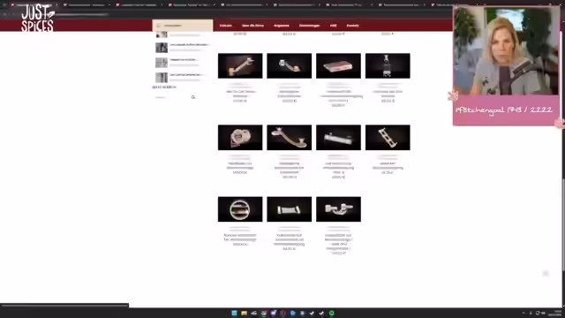The image size is (565, 318).
Task: Open product image of round wooden wheel
Action: click(x=240, y=138)
